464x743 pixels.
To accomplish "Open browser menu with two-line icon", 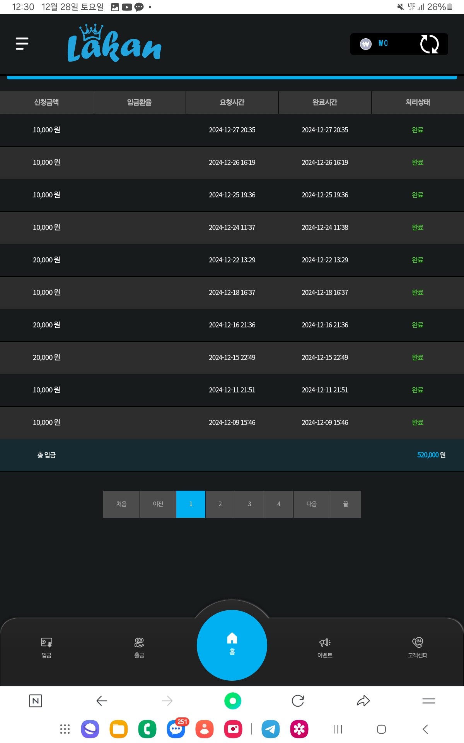I will click(428, 701).
